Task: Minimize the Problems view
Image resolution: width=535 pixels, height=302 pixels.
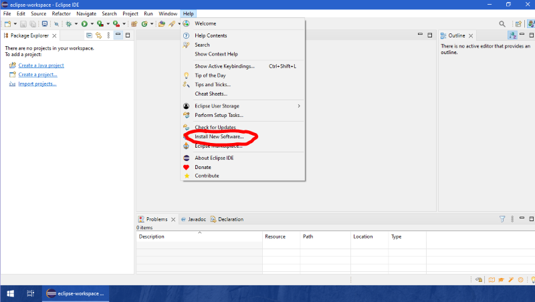Action: pyautogui.click(x=522, y=218)
